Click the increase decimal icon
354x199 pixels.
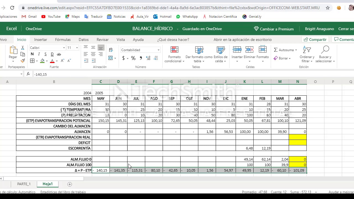point(148,58)
